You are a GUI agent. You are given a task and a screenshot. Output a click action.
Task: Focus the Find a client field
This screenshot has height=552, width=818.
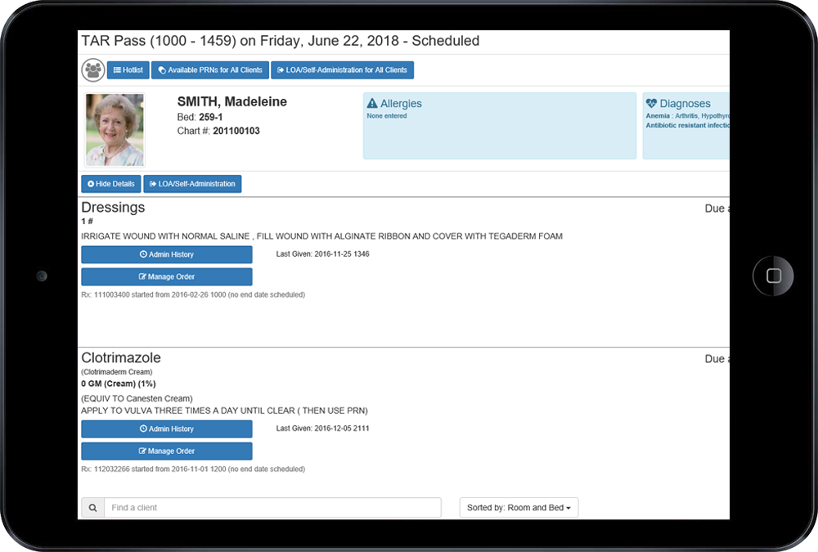272,508
